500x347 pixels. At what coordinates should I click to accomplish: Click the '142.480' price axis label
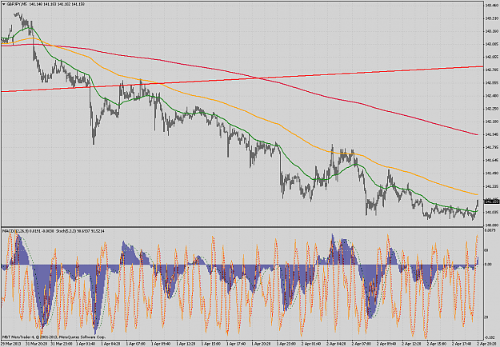pos(491,96)
